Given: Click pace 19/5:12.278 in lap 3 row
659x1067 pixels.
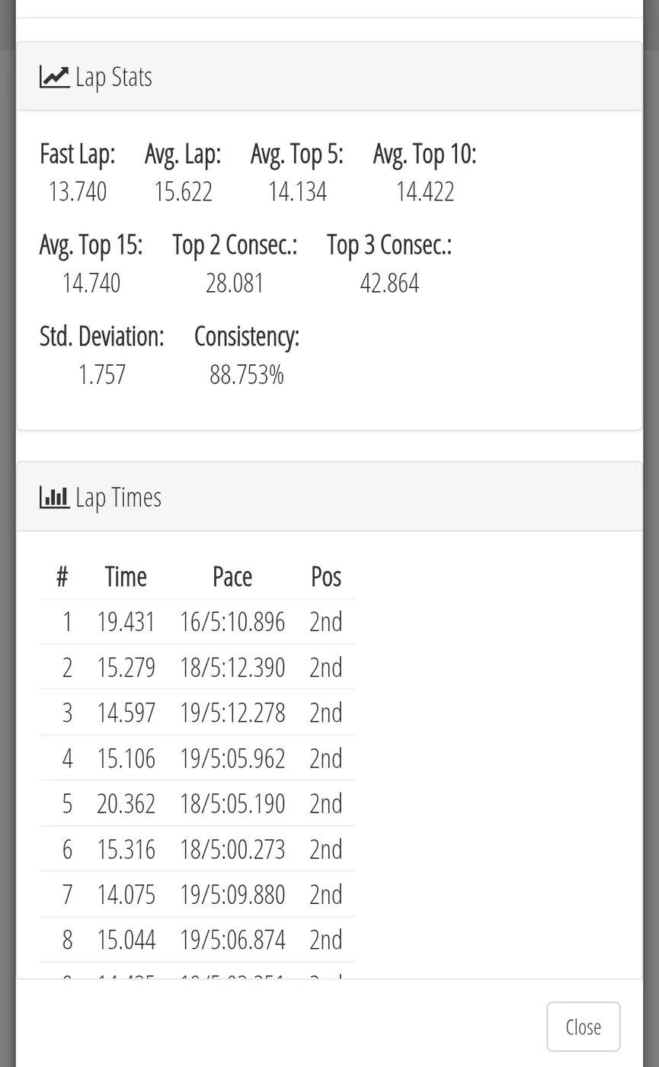Looking at the screenshot, I should (x=232, y=713).
